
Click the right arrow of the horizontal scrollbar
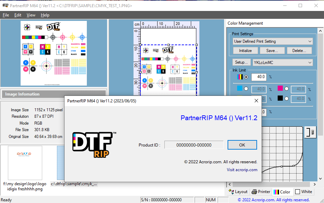coord(315,184)
